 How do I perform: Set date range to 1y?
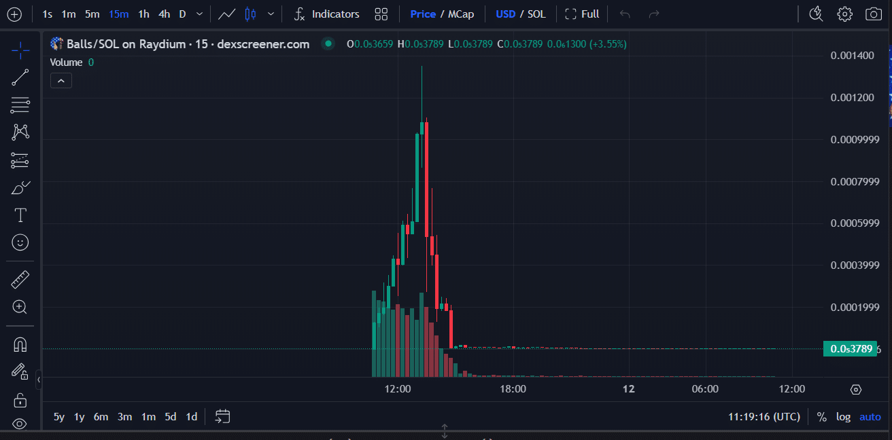(80, 417)
